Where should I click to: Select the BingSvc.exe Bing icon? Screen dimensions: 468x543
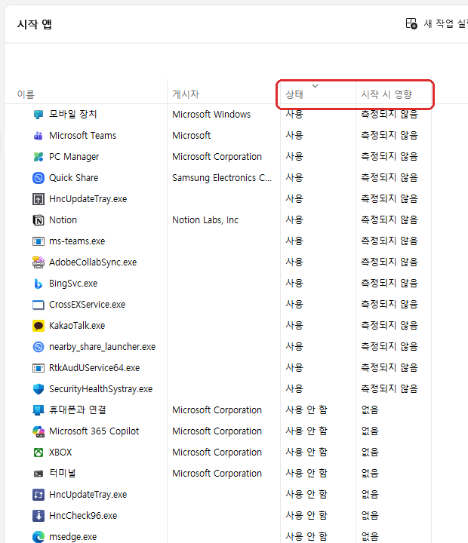coord(38,284)
